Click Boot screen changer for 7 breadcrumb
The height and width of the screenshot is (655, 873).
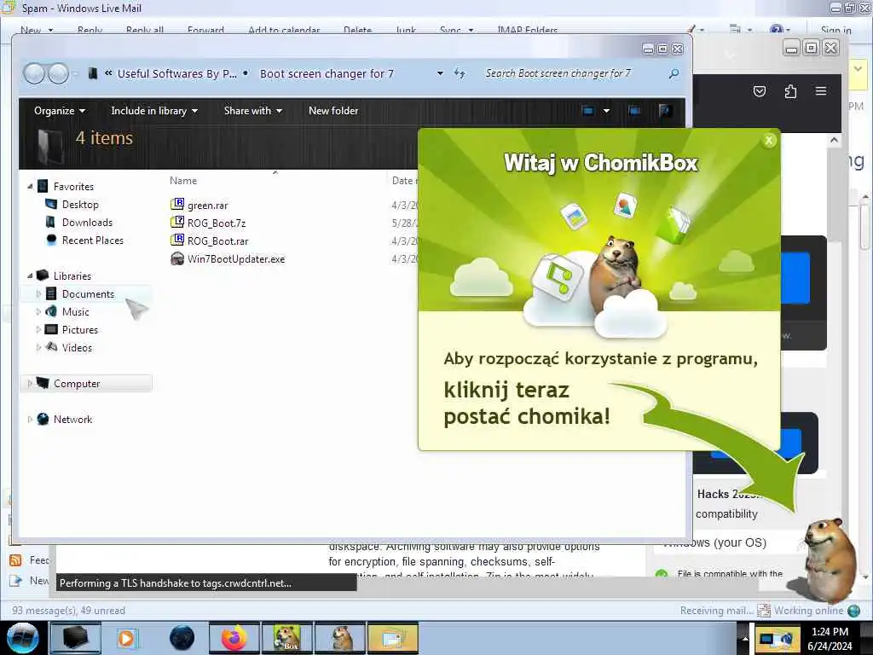pos(327,73)
